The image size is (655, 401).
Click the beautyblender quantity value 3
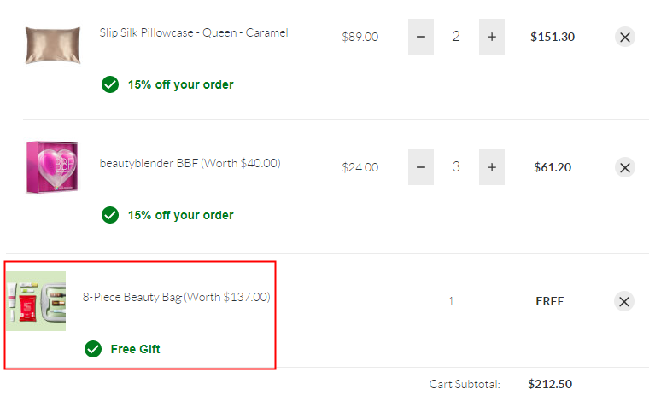tap(456, 167)
